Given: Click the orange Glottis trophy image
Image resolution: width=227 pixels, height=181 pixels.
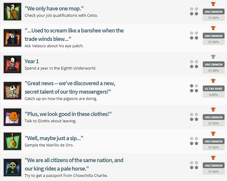Looking at the screenshot, I should point(12,116).
